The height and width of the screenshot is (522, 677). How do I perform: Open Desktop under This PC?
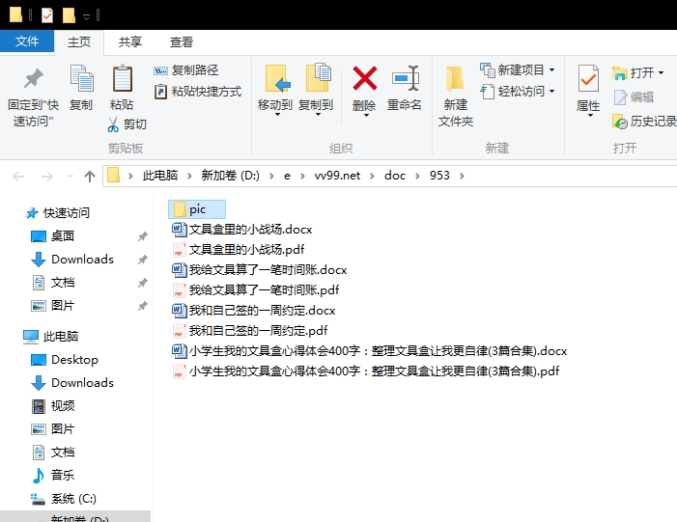coord(65,359)
